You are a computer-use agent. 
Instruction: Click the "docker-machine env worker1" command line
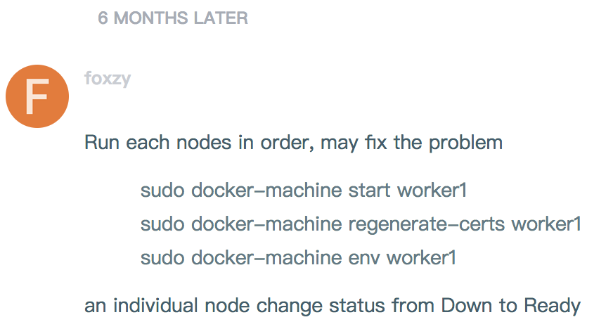click(298, 258)
